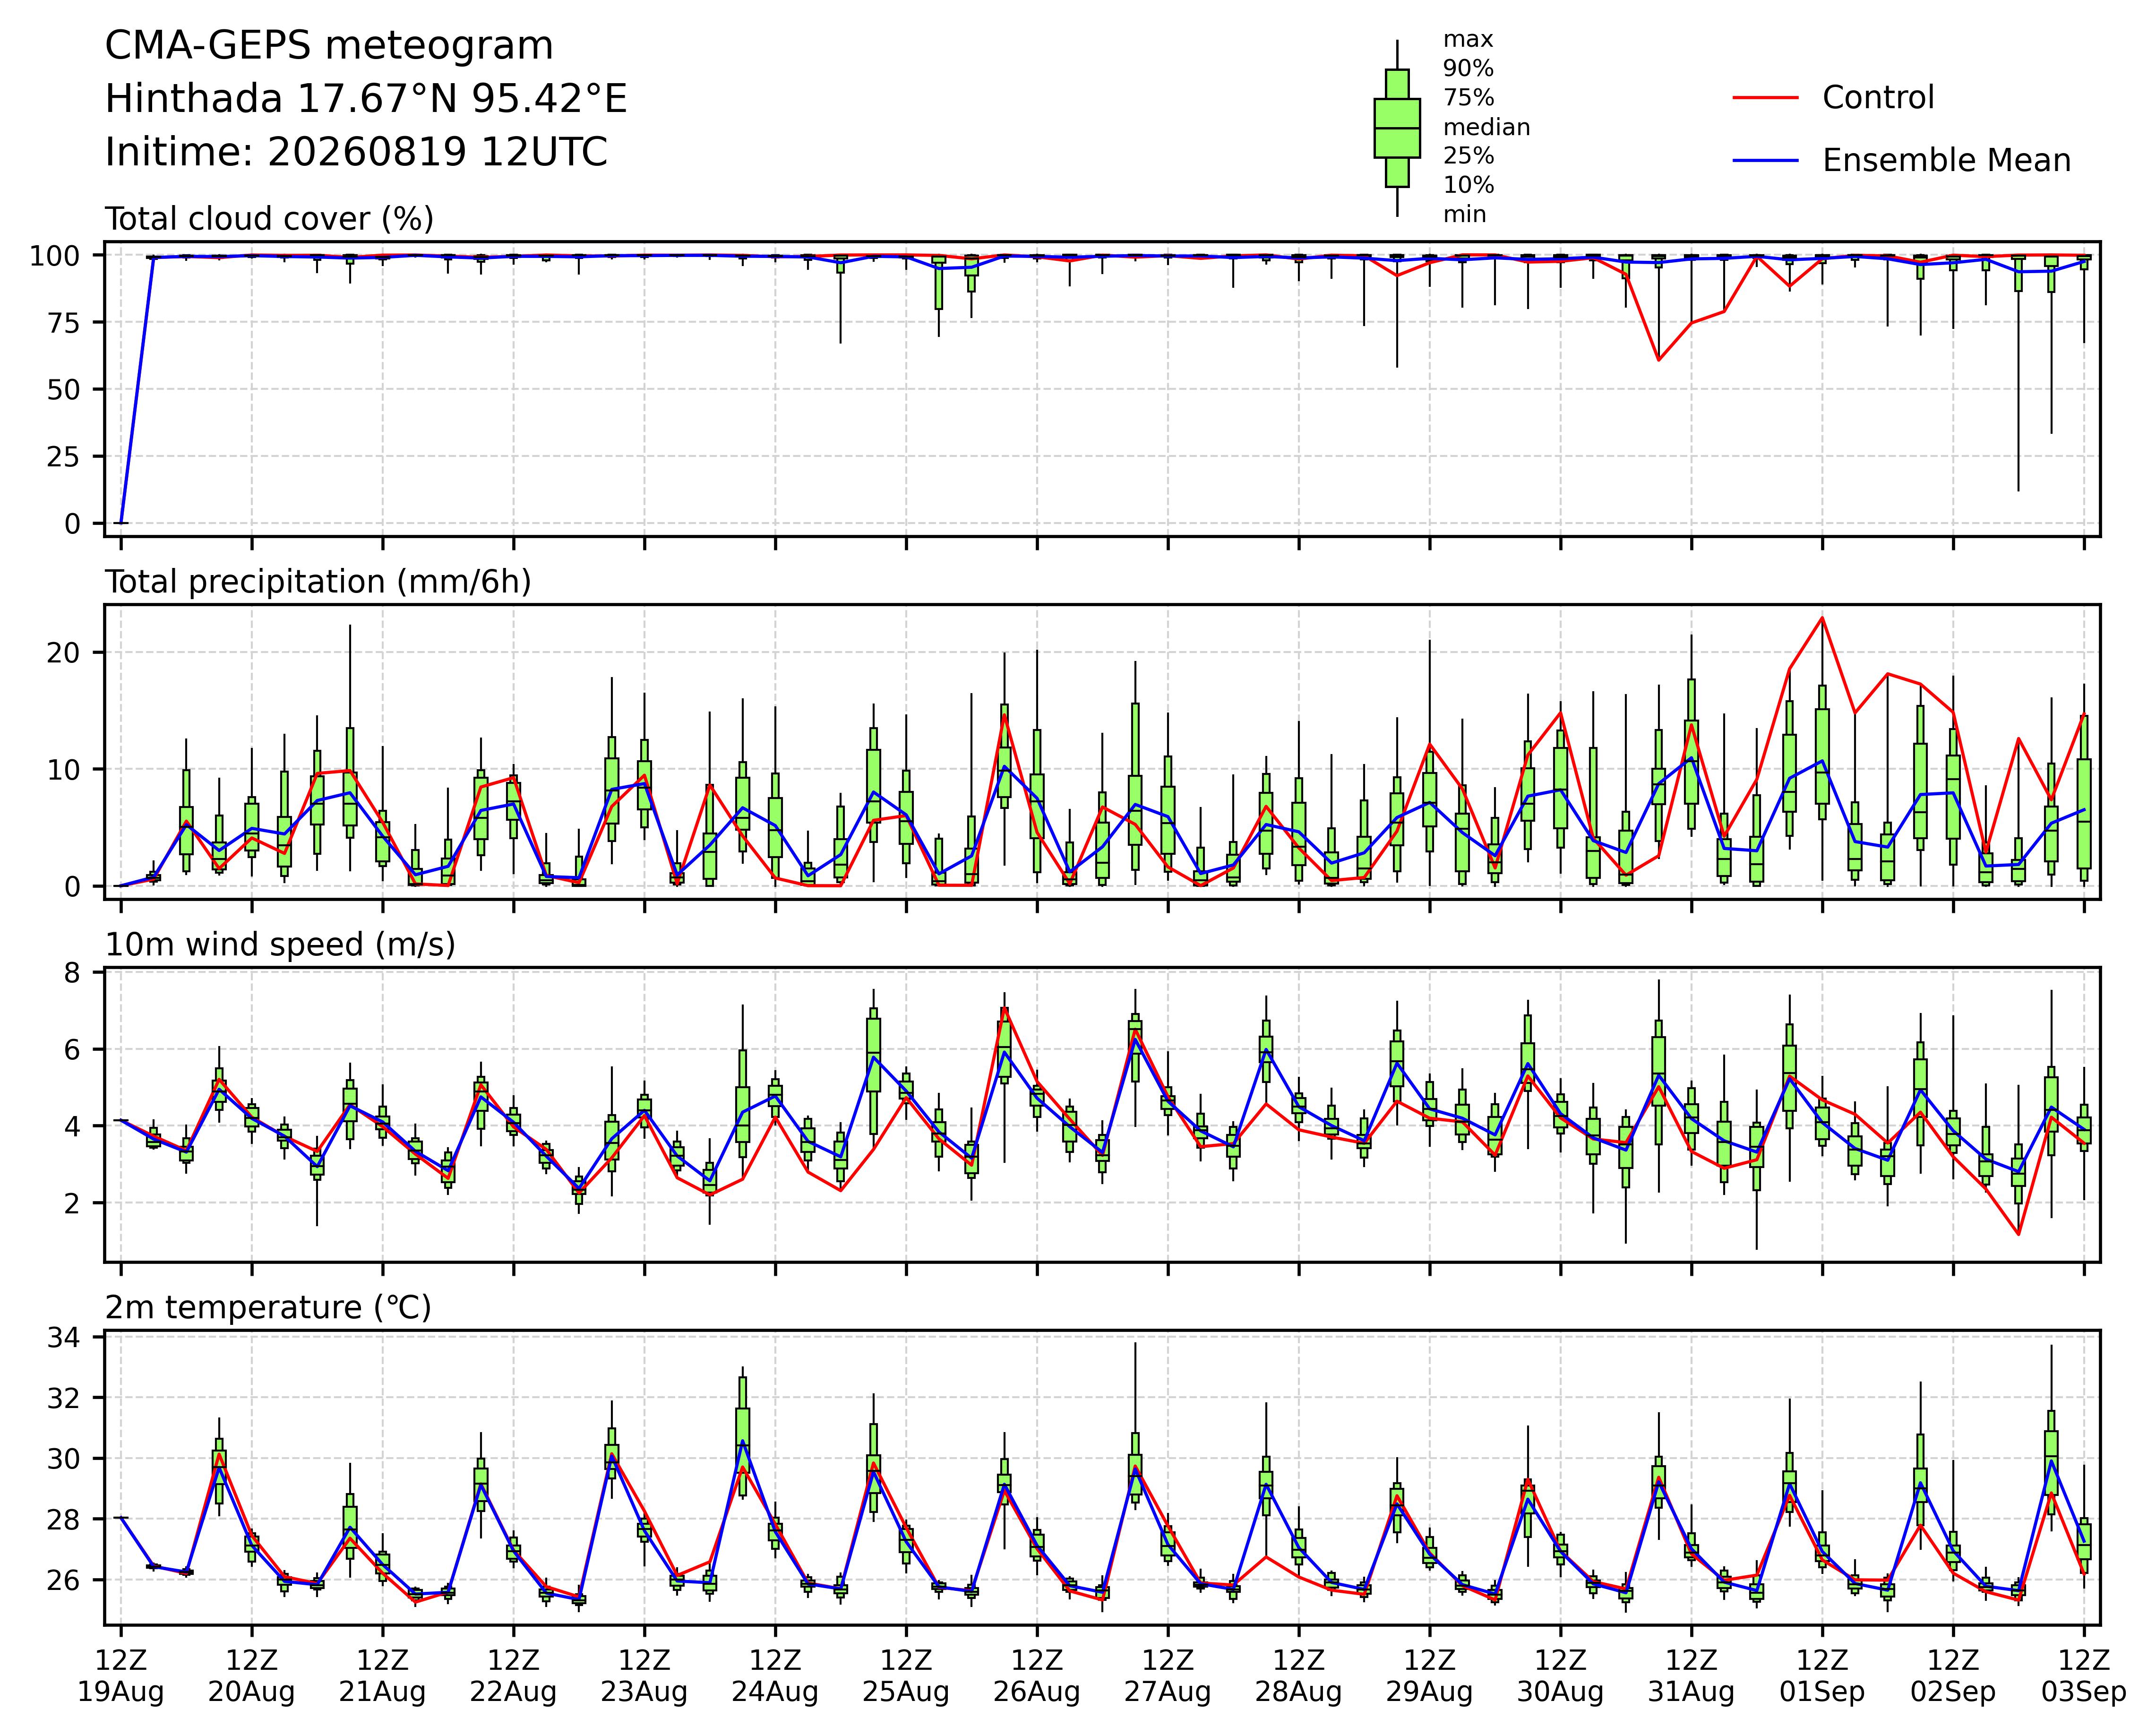Click the '12Z 28Aug' x-axis label
The width and height of the screenshot is (2156, 1735).
click(1299, 1677)
